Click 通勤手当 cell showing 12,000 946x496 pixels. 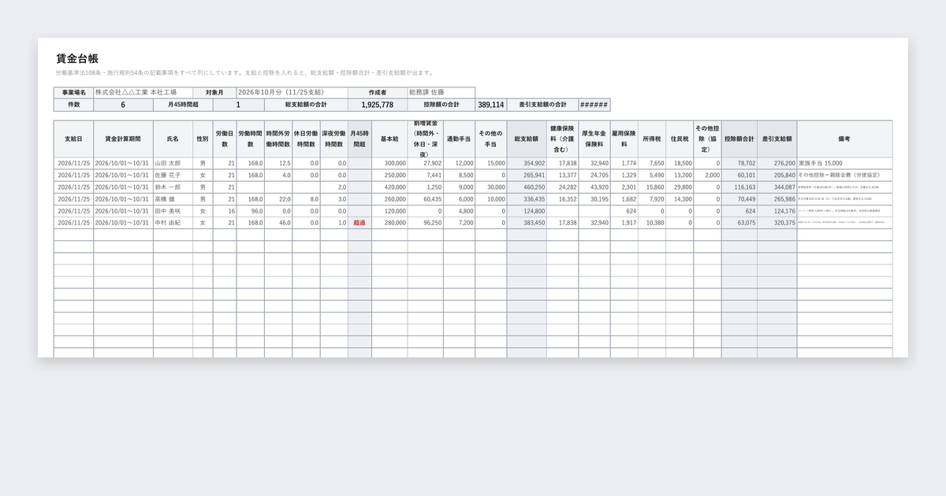(x=460, y=163)
